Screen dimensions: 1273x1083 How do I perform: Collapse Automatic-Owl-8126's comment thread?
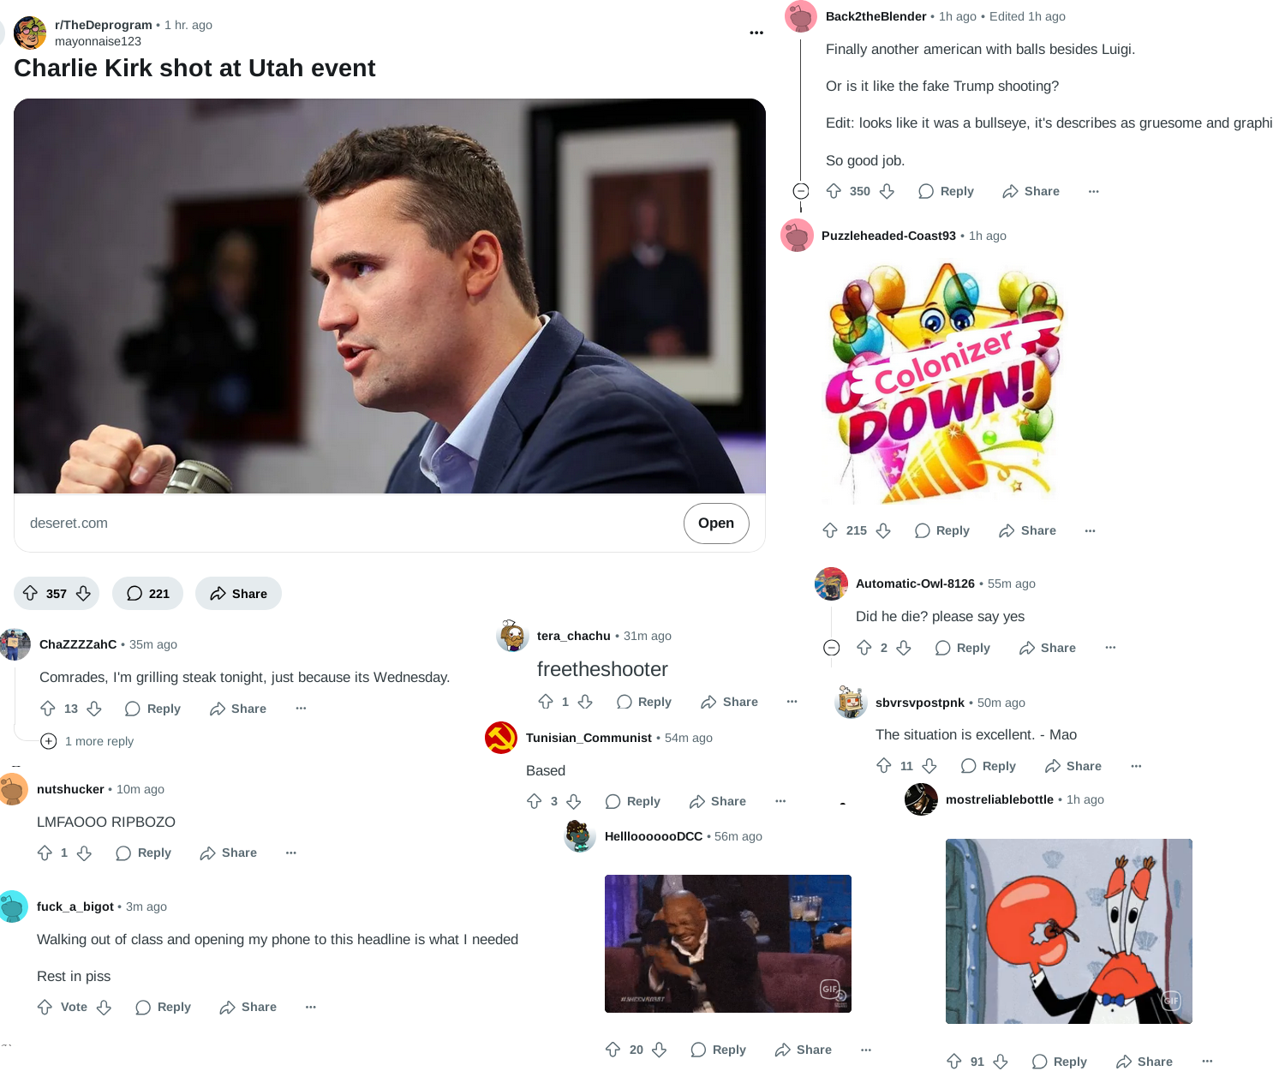(x=831, y=648)
